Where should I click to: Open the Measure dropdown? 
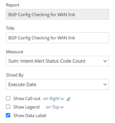click(57, 61)
